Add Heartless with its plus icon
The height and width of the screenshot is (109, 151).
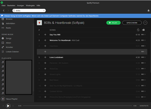tap(45, 46)
